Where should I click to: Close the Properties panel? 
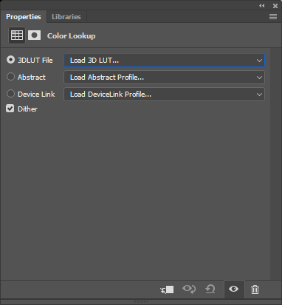[275, 6]
